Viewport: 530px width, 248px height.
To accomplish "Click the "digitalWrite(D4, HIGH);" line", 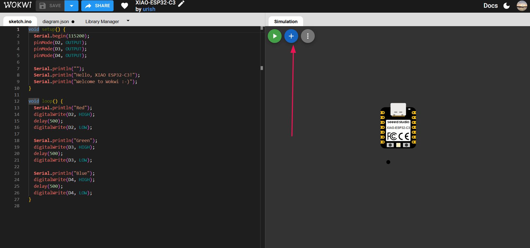I will [64, 179].
